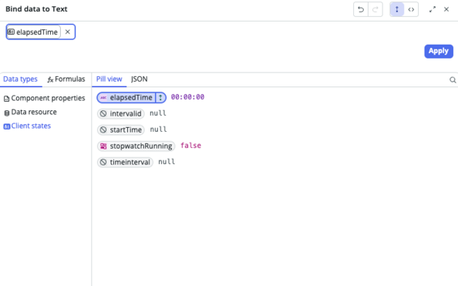The image size is (458, 286).
Task: Click the intervalid null type icon
Action: tap(103, 113)
